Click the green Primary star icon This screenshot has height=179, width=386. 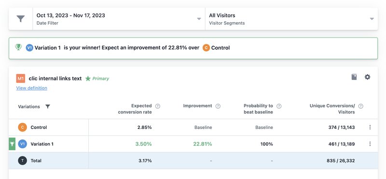88,78
